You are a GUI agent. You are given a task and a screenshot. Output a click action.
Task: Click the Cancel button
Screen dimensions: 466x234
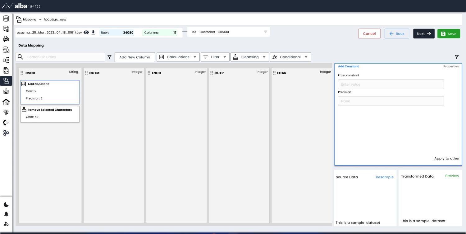tap(369, 34)
